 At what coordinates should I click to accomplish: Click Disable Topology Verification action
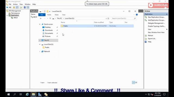(x=157, y=26)
